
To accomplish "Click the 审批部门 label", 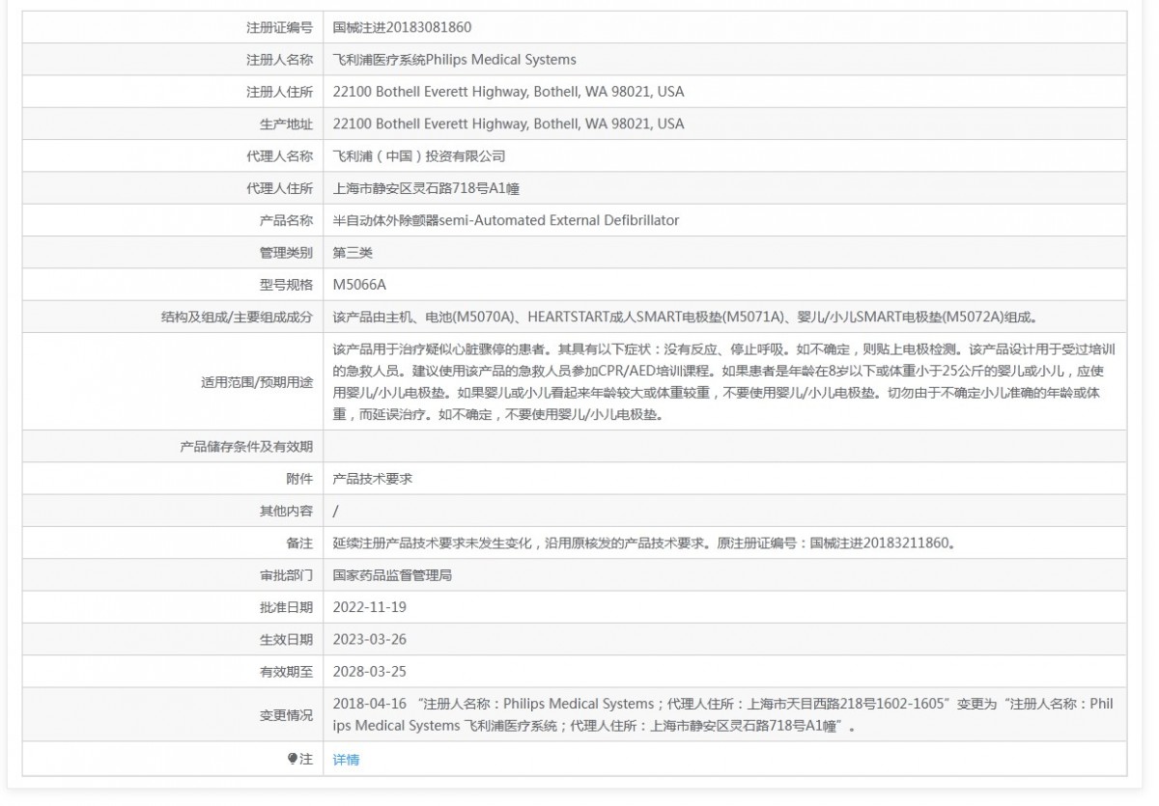I will pyautogui.click(x=287, y=574).
